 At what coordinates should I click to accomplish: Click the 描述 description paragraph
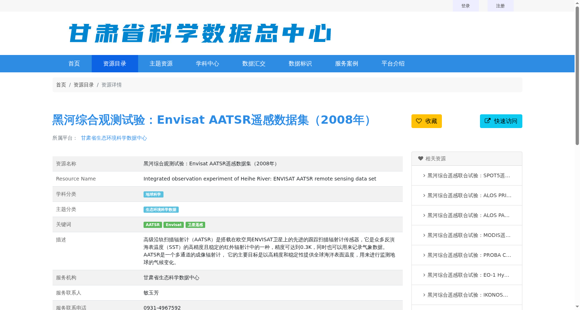pos(269,251)
